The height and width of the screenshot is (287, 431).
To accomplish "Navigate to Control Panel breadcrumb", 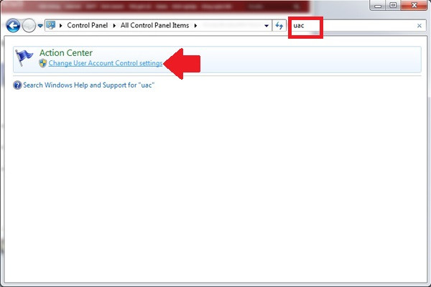I will pyautogui.click(x=88, y=26).
